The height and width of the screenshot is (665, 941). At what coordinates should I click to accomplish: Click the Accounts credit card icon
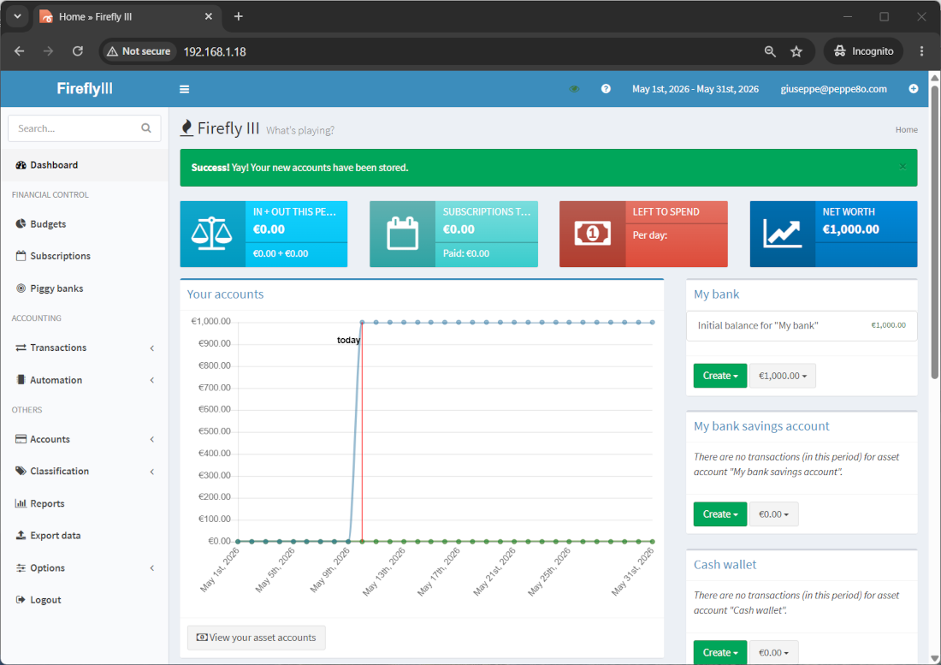coord(21,439)
